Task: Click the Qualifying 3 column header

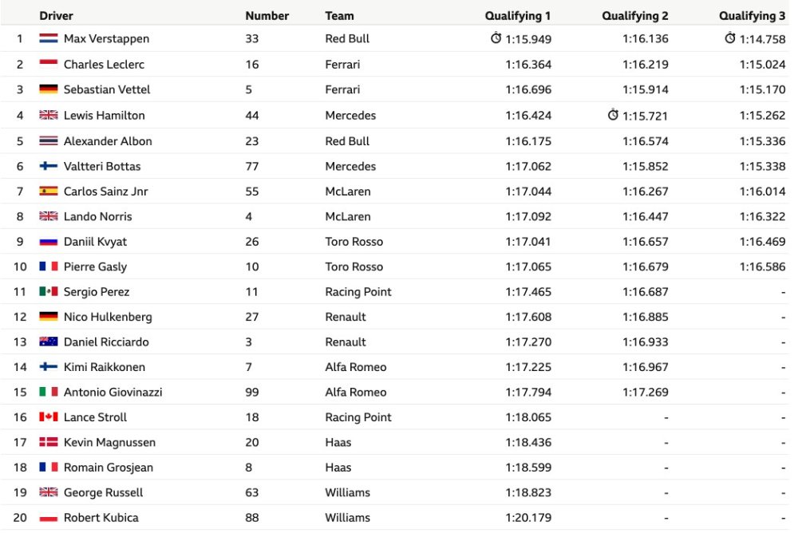Action: pyautogui.click(x=752, y=16)
